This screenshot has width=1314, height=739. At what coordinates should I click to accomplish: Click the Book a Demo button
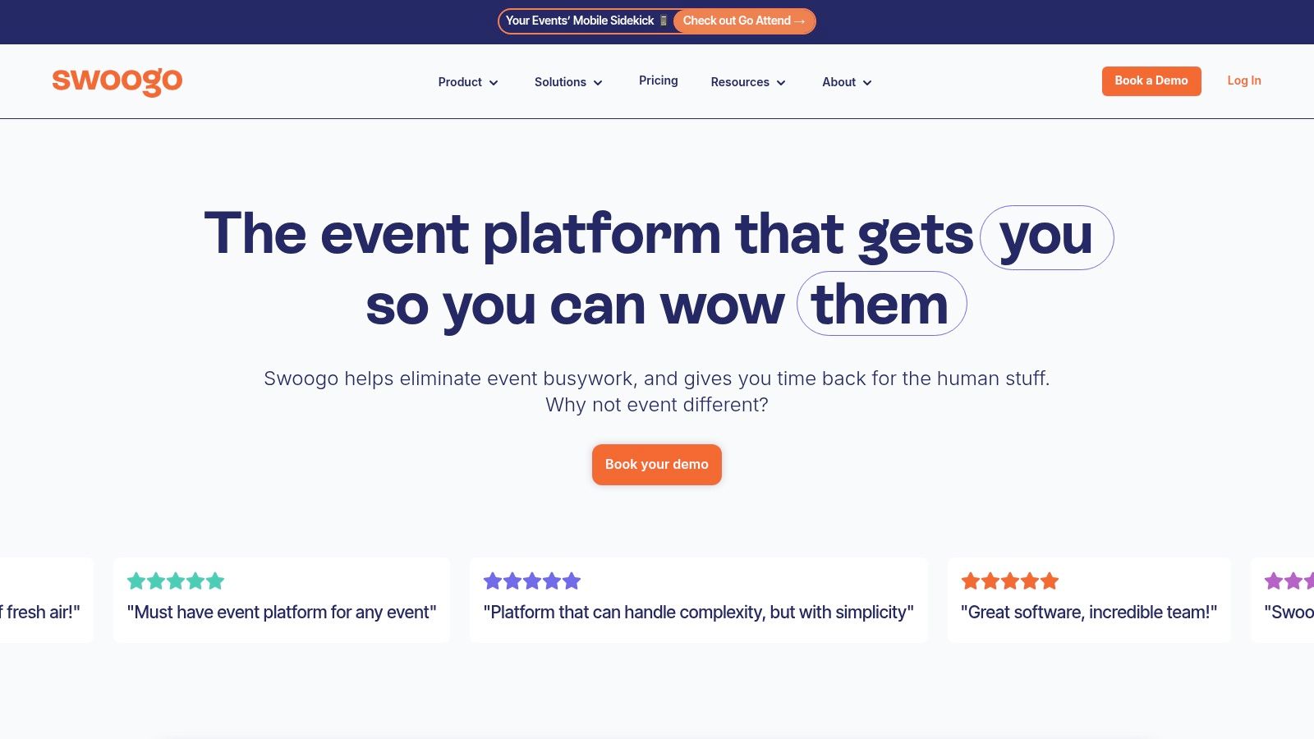coord(1151,81)
